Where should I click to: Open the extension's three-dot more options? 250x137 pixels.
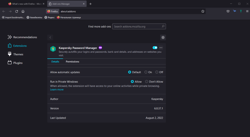tap(161, 48)
